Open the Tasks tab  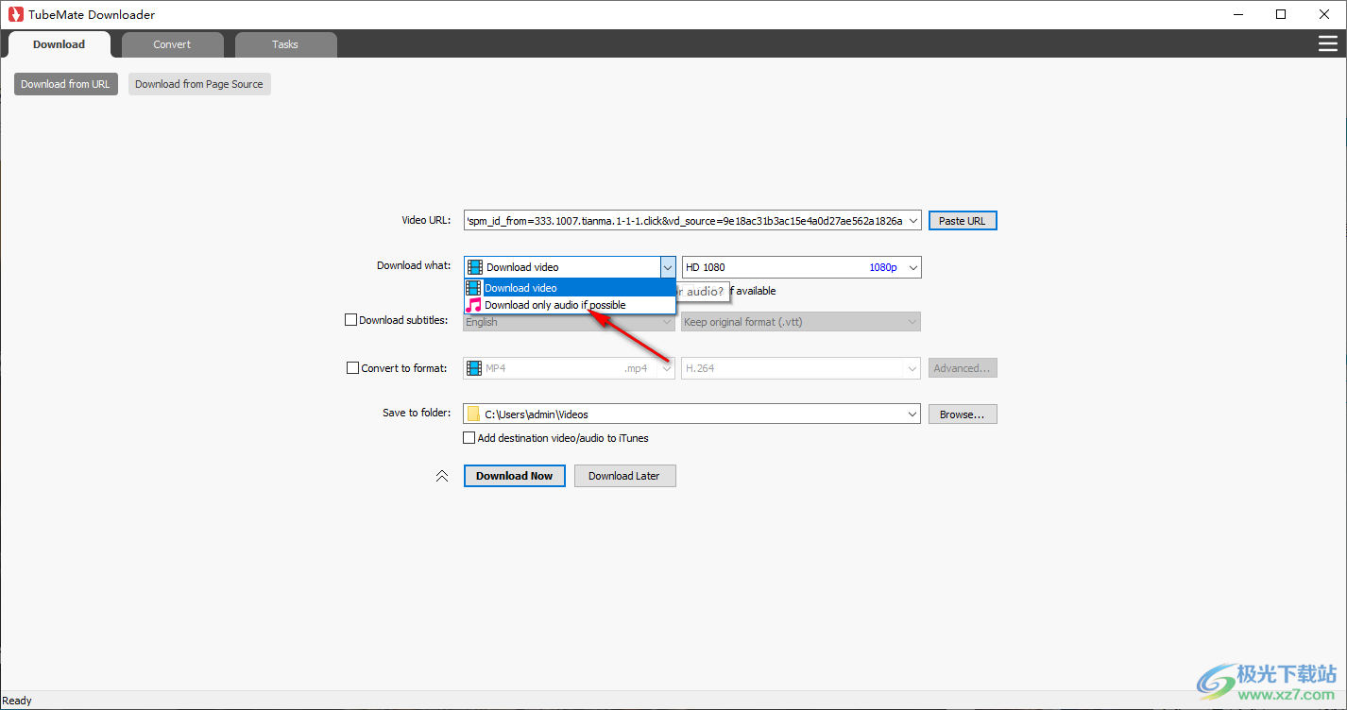[285, 44]
